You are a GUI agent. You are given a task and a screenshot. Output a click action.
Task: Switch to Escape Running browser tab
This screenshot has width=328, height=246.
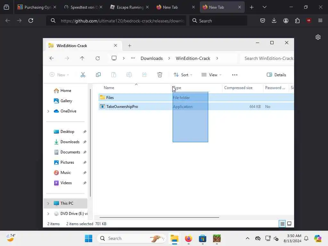[x=129, y=7]
